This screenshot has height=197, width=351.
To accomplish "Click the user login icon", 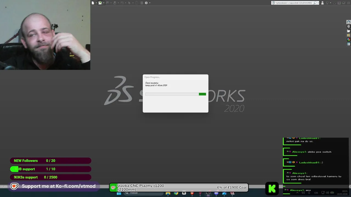I will (322, 3).
